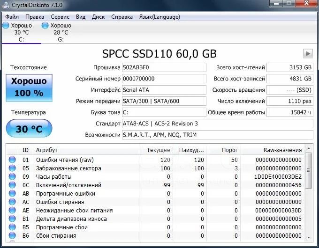Click the Хорошо 100 % health status button

coord(29,88)
